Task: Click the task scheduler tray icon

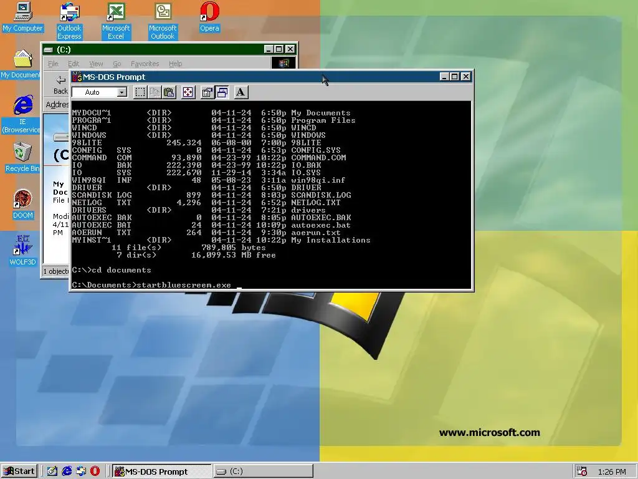Action: [582, 472]
